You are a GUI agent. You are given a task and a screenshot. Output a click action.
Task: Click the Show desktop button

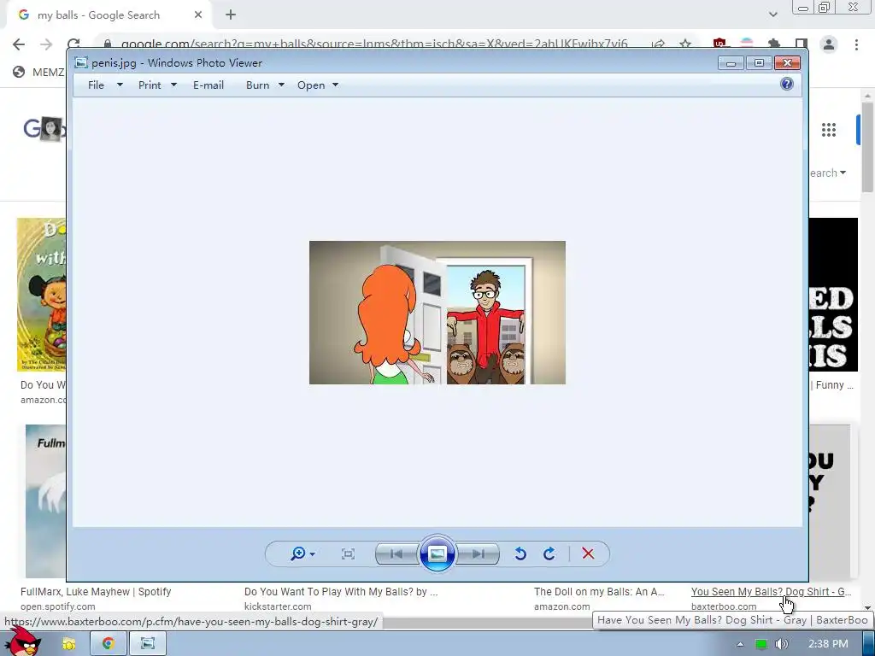(868, 644)
